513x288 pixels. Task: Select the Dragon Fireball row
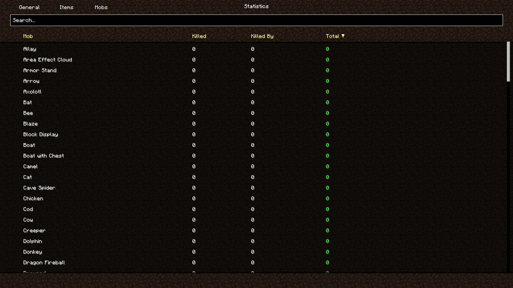click(x=44, y=262)
